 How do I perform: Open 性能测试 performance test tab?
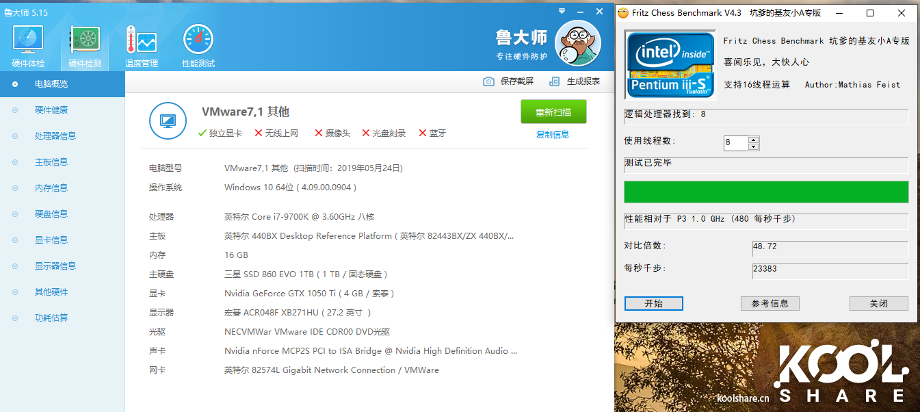pyautogui.click(x=198, y=47)
